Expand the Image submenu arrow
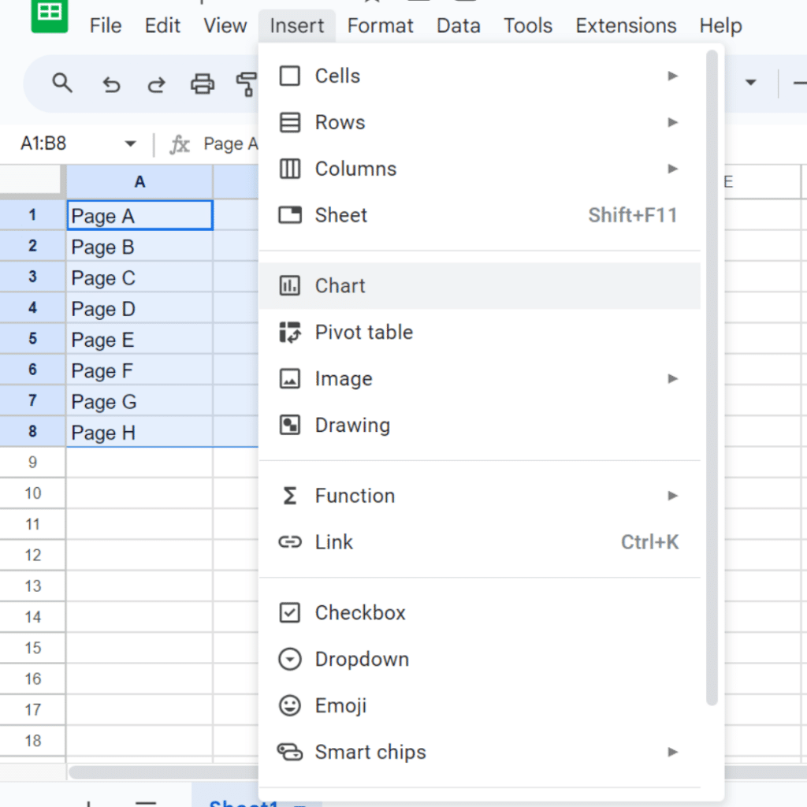This screenshot has width=807, height=807. click(672, 379)
